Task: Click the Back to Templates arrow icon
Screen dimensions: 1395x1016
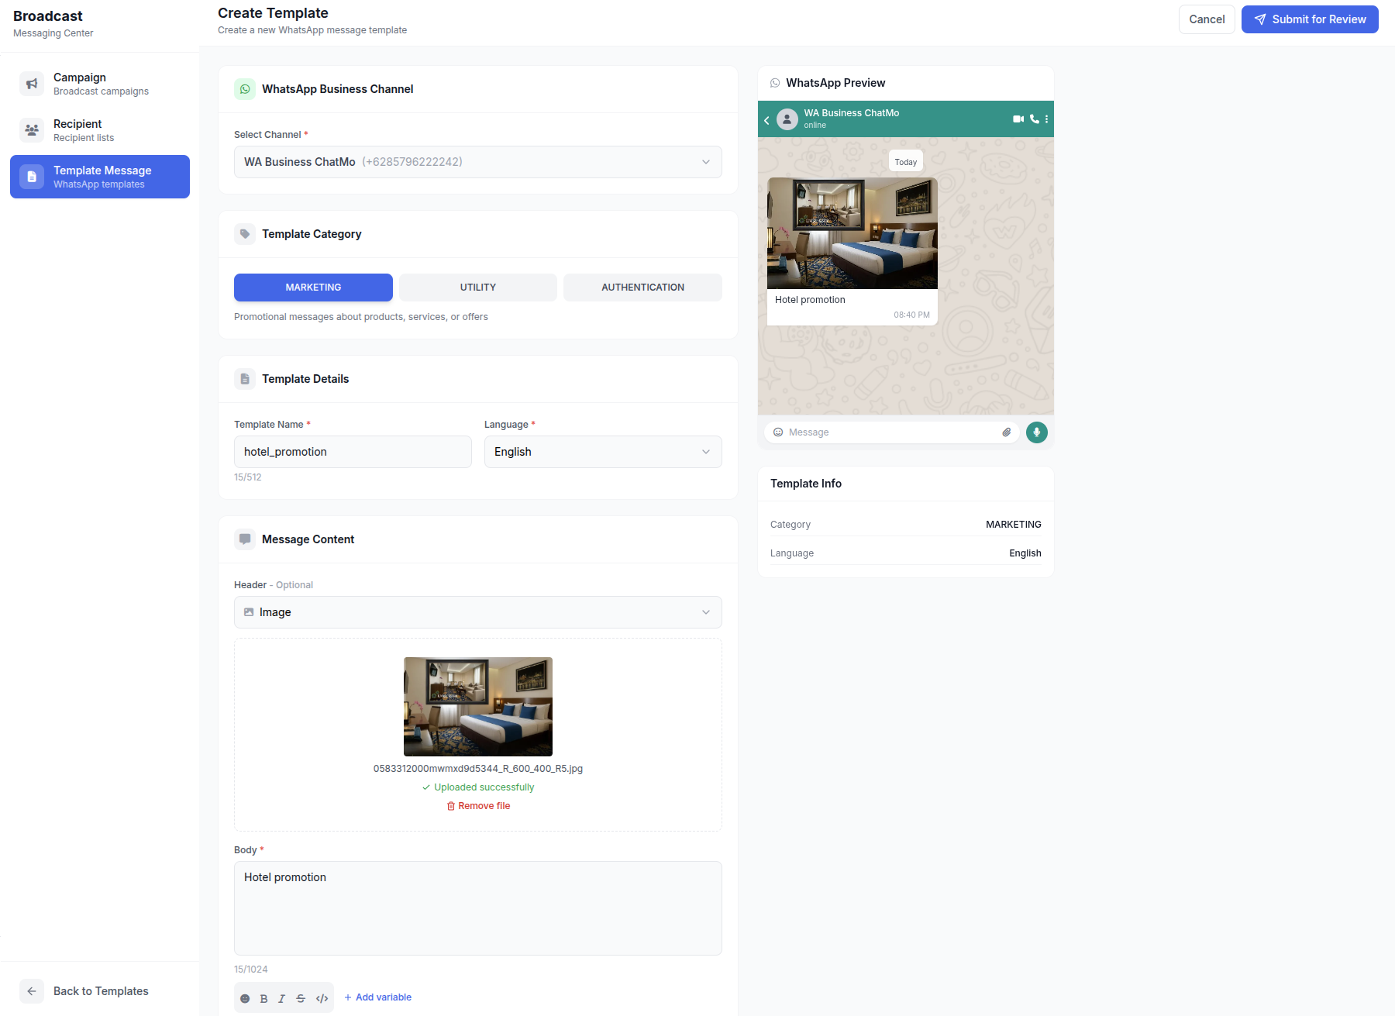Action: coord(32,991)
